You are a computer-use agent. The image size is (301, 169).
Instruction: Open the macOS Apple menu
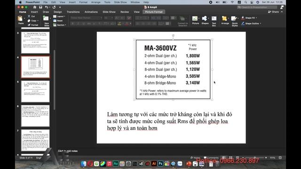(20, 2)
